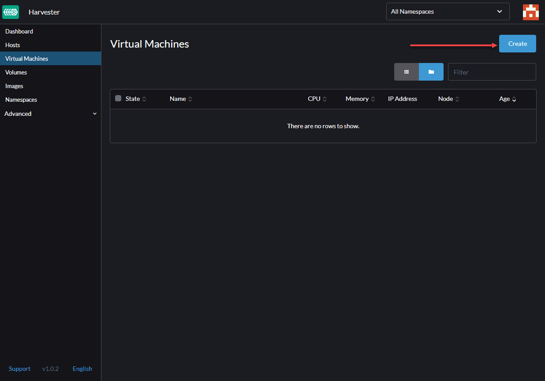
Task: Open the Volumes page
Action: click(50, 72)
